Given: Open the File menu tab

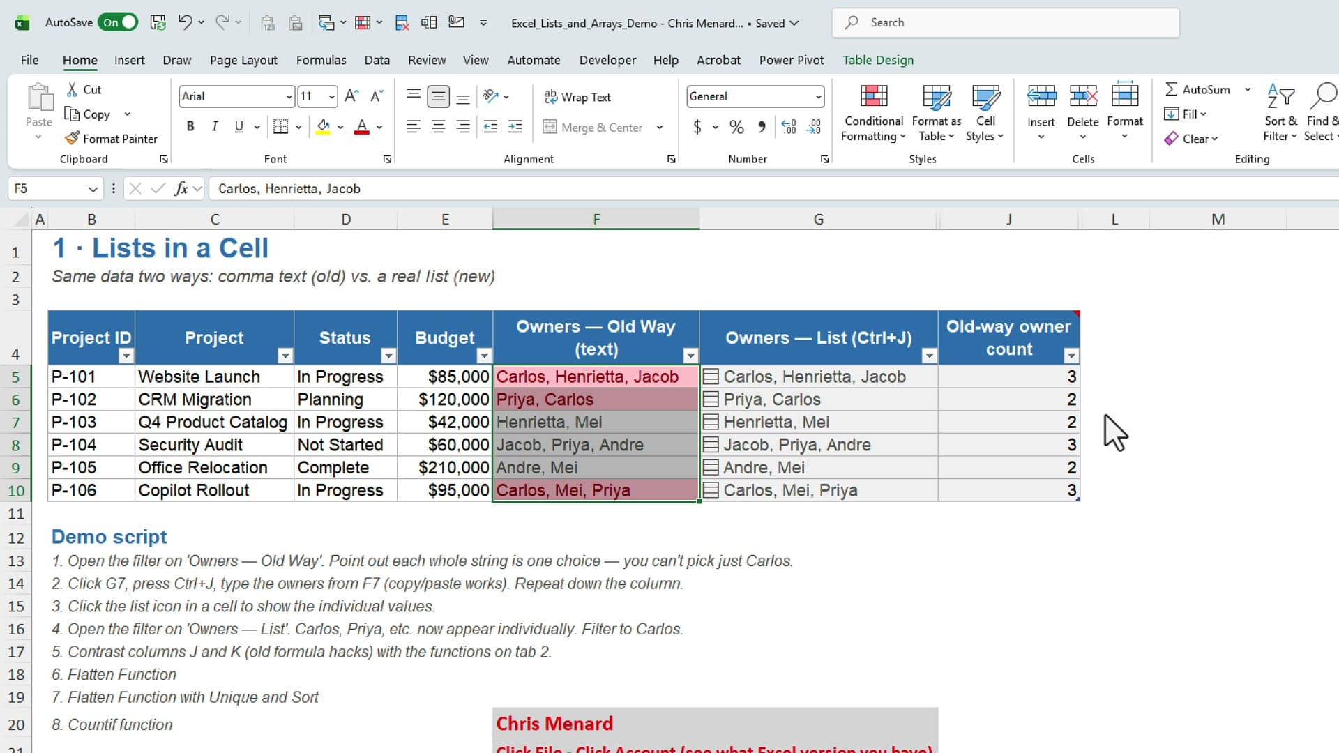Looking at the screenshot, I should pos(29,60).
